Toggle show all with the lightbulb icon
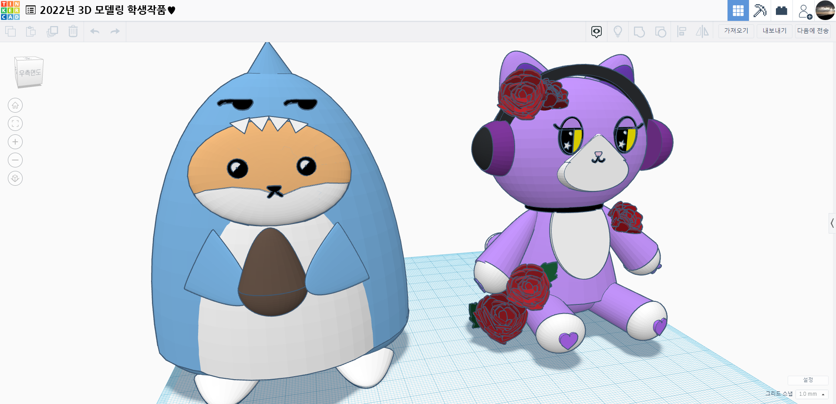The width and height of the screenshot is (836, 404). [x=618, y=32]
